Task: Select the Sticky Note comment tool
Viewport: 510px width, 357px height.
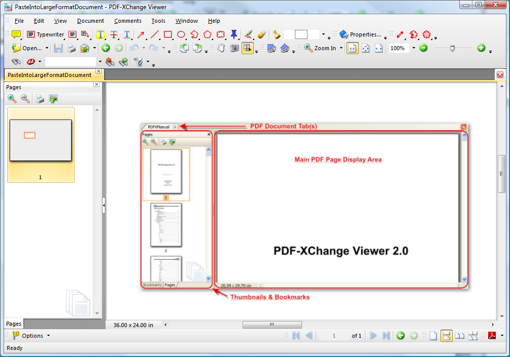Action: (x=16, y=34)
